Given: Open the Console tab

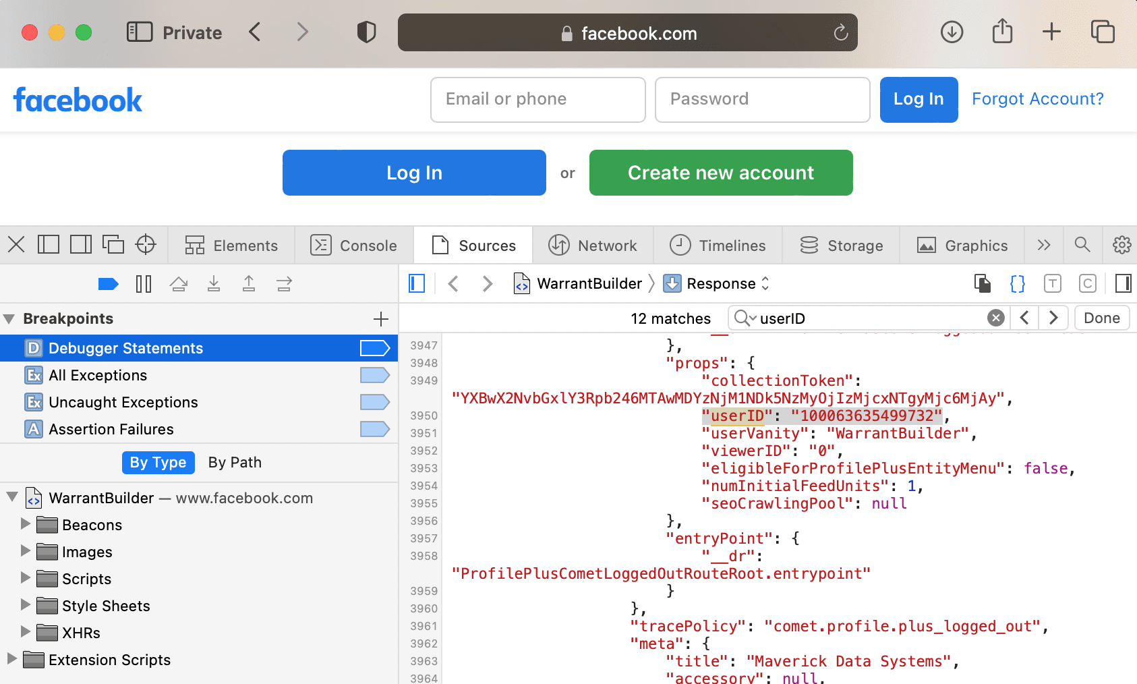Looking at the screenshot, I should 353,246.
